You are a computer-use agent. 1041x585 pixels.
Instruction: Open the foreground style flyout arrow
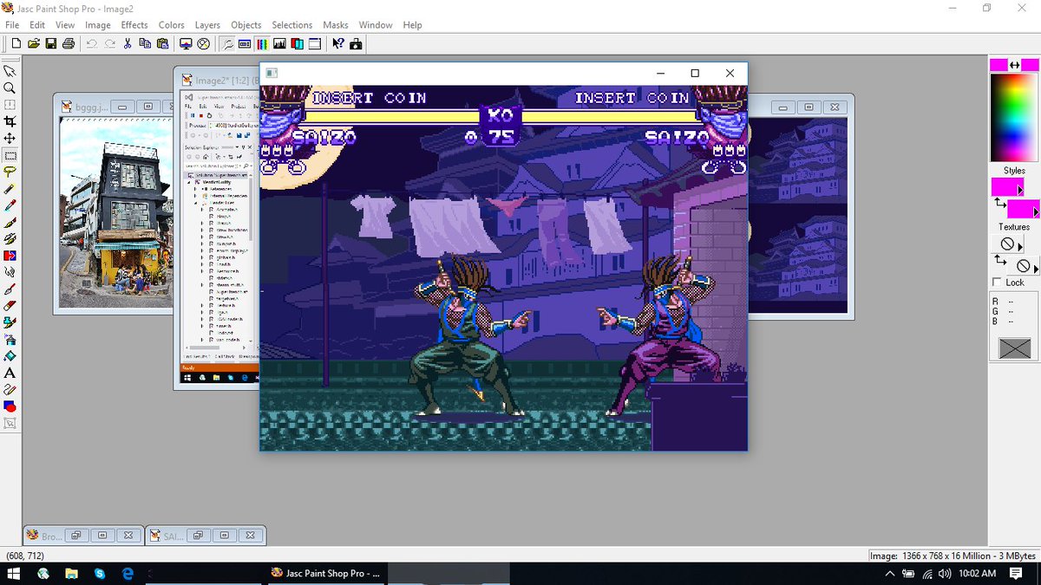[1020, 190]
